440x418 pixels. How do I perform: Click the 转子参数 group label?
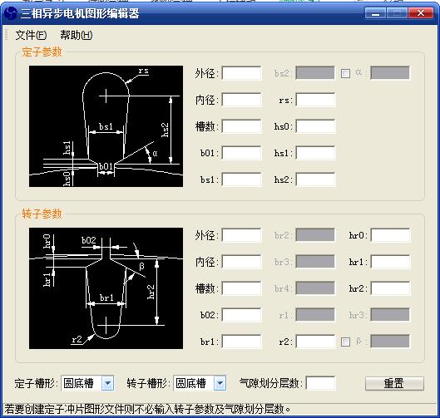tap(42, 214)
